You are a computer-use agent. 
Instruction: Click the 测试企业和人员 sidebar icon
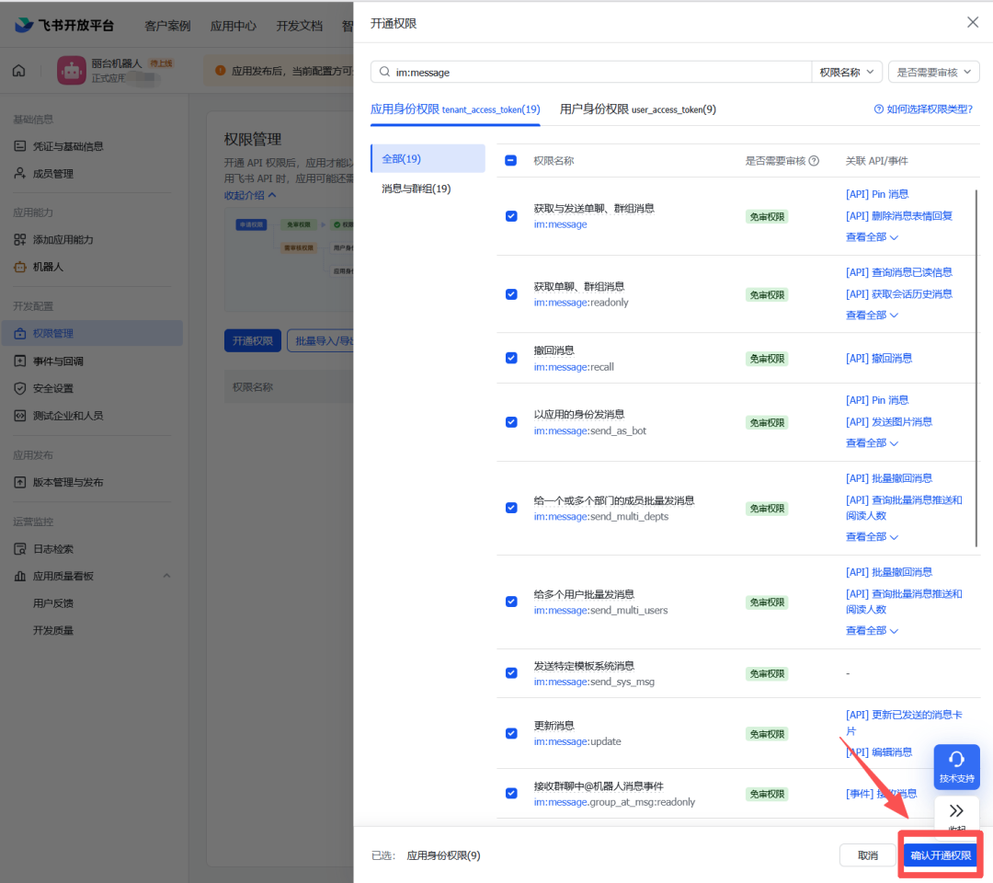coord(20,416)
